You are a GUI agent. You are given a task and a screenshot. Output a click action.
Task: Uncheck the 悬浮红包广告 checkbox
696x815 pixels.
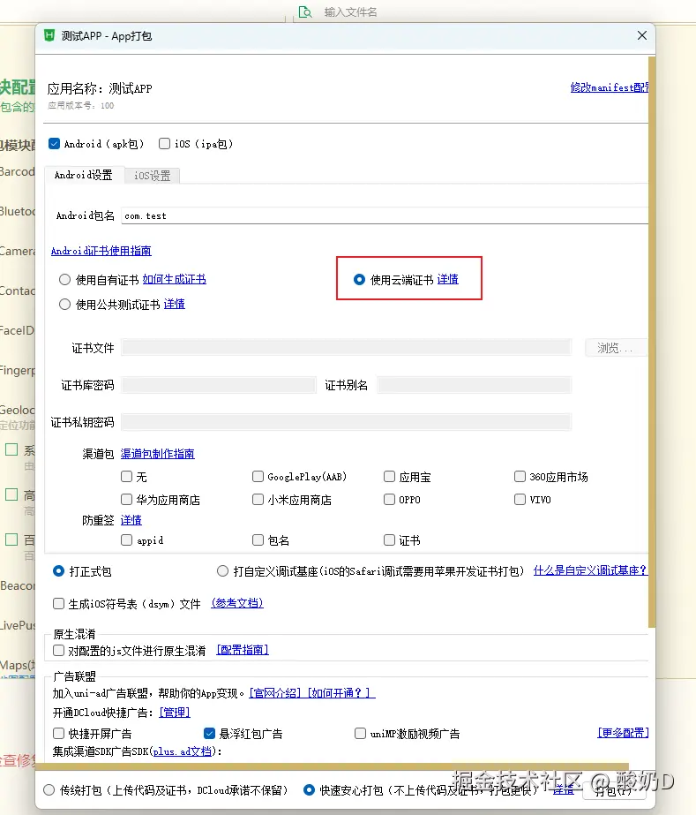click(x=209, y=734)
